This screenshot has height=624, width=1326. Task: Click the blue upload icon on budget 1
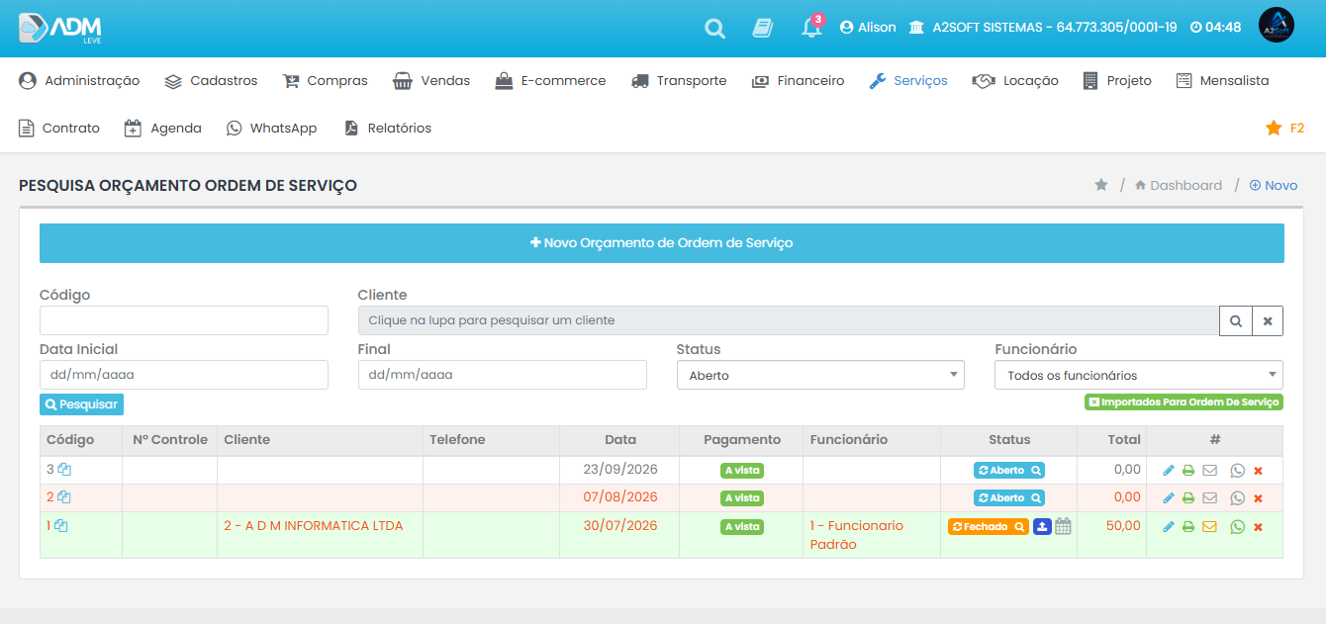pos(1042,527)
